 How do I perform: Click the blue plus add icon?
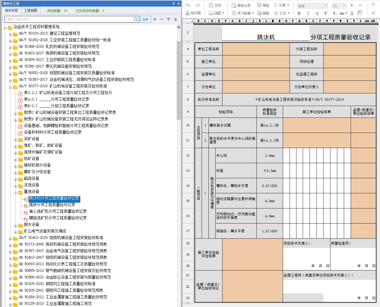(x=155, y=19)
